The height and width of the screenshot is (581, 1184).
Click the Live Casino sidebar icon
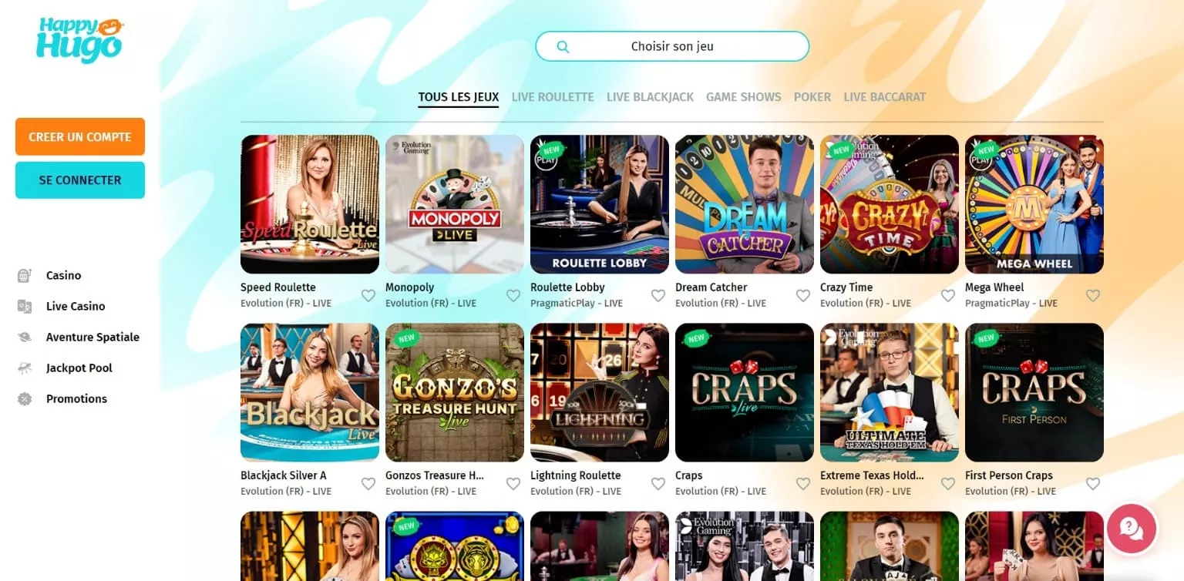coord(25,306)
